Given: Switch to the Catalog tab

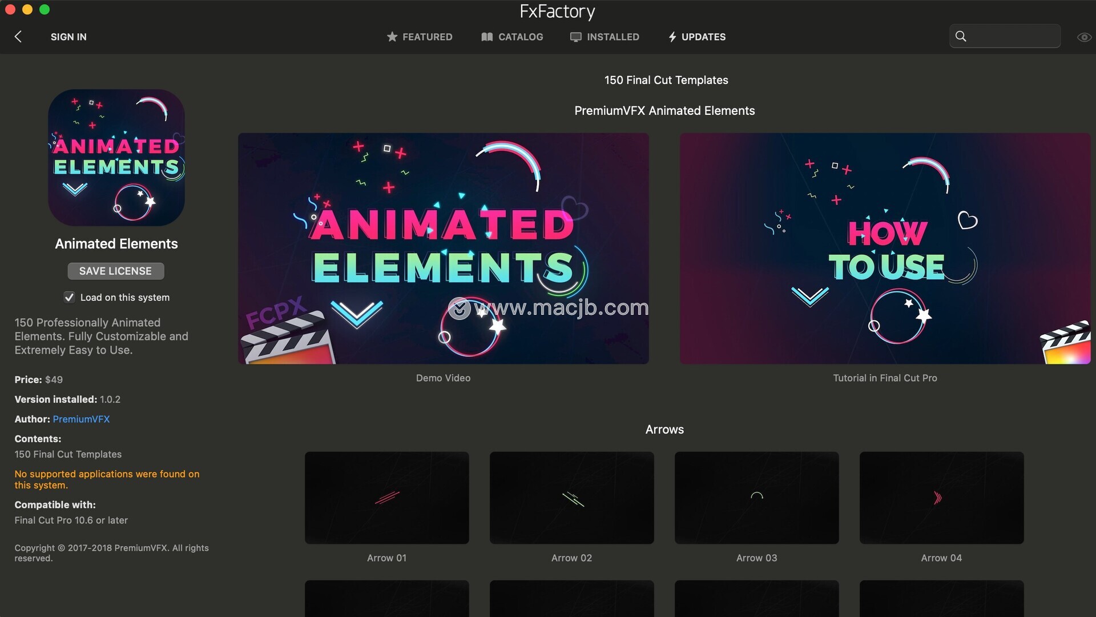Looking at the screenshot, I should [520, 37].
